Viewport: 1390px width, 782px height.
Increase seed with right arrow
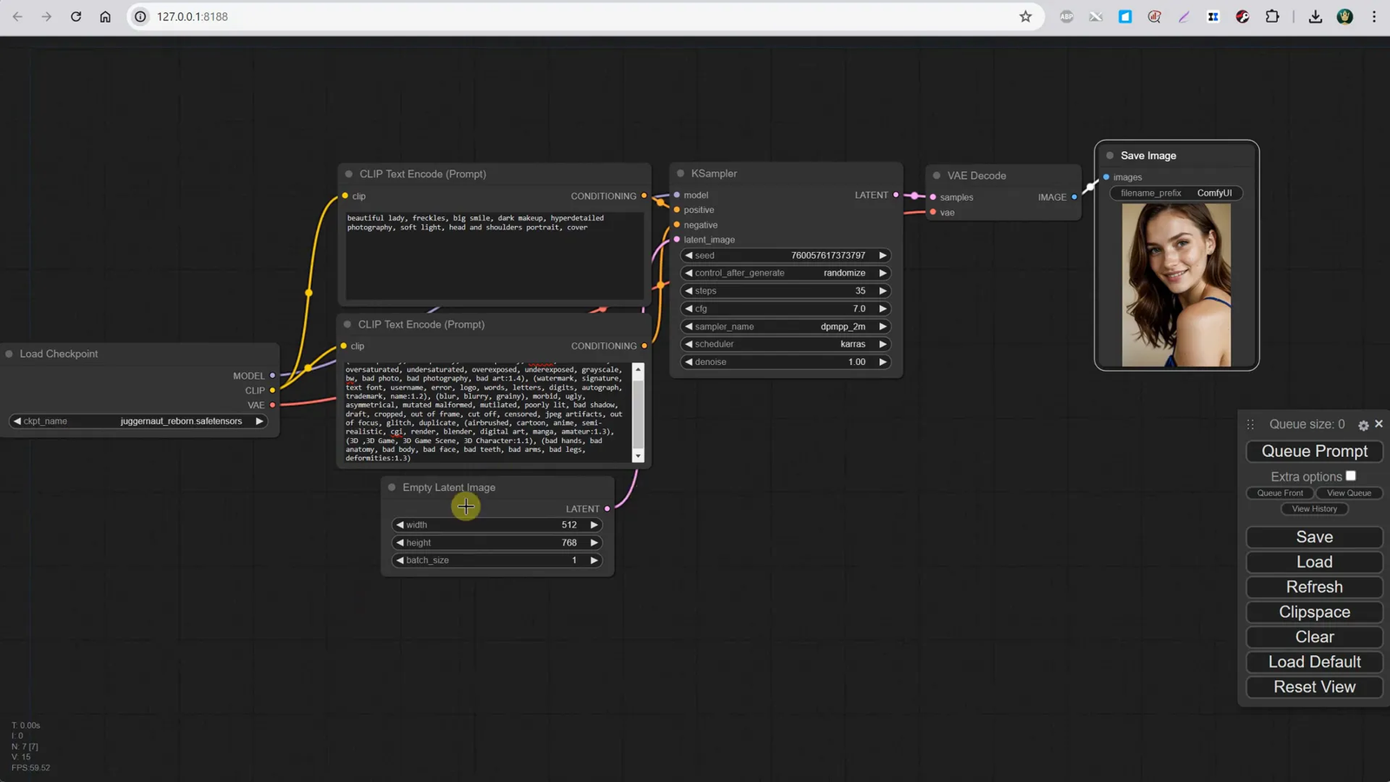[883, 255]
